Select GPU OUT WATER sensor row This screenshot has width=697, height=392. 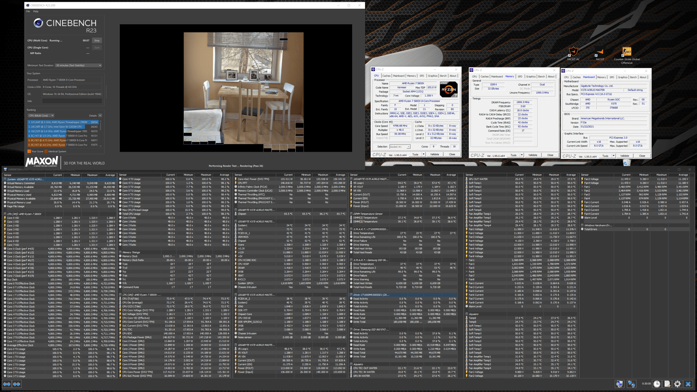(x=521, y=179)
